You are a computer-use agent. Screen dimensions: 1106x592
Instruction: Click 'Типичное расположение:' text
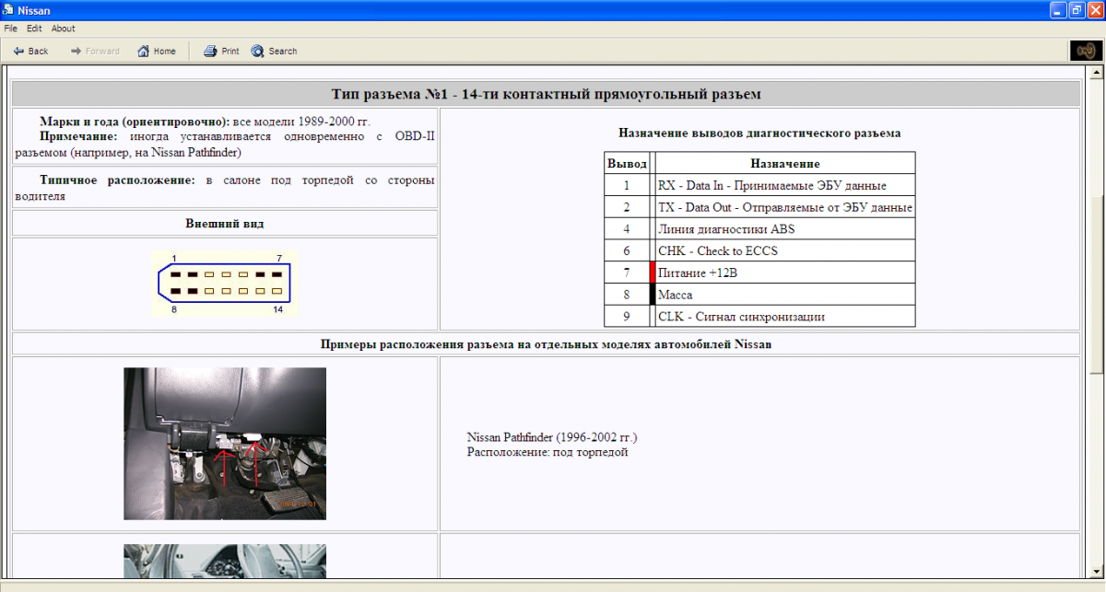click(x=118, y=180)
